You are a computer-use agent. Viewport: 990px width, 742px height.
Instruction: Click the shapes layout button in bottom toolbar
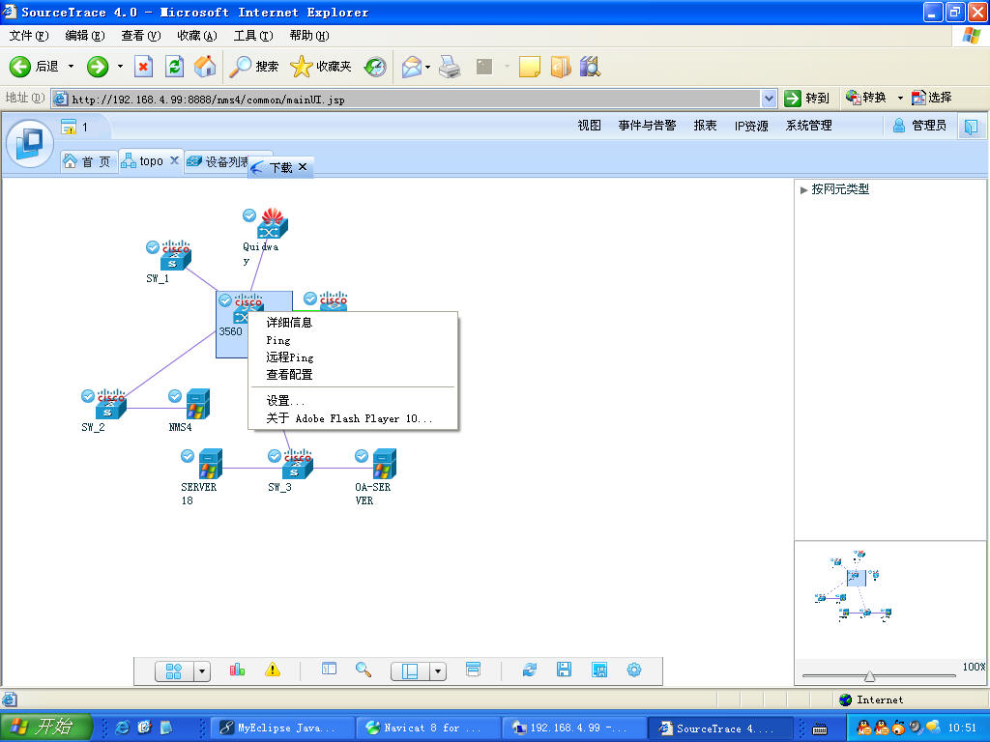[174, 671]
